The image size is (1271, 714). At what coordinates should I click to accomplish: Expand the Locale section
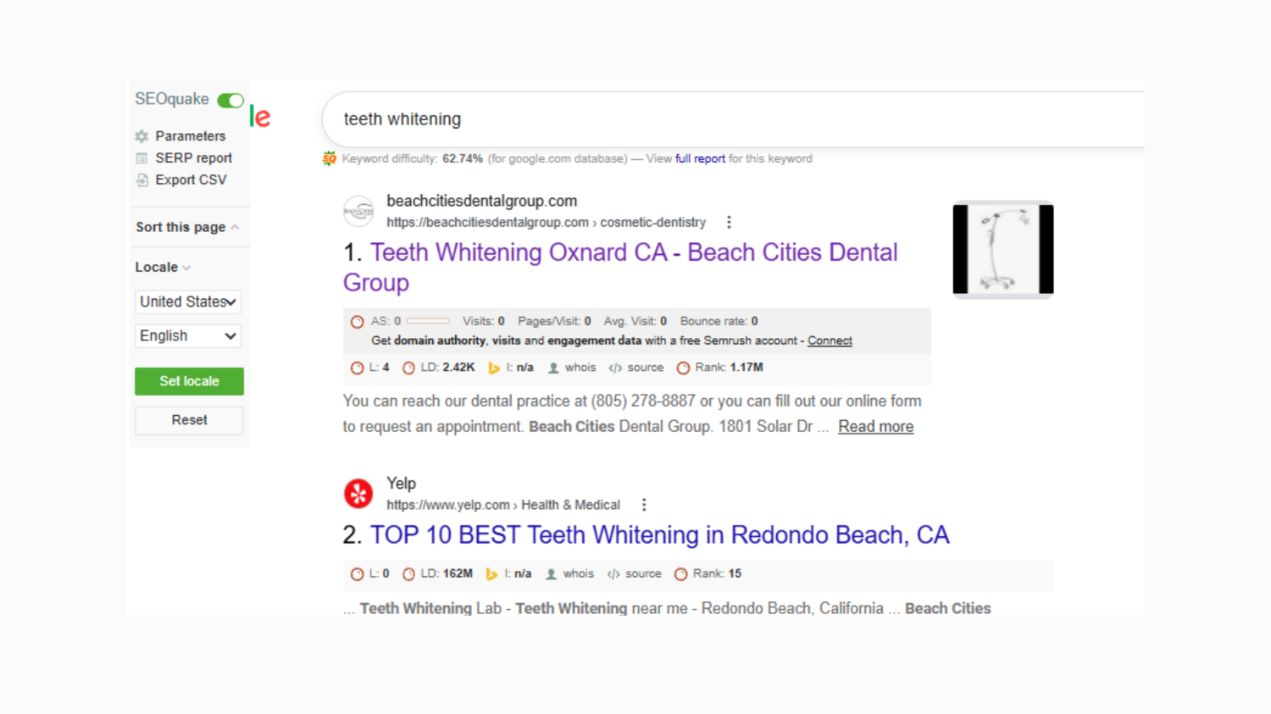(163, 267)
